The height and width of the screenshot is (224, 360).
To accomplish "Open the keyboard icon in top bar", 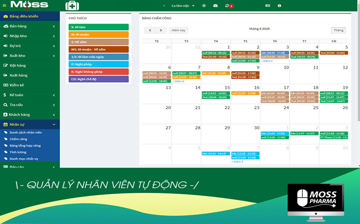I will pos(268,6).
